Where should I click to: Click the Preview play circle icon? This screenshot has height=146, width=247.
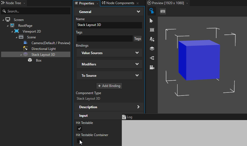click(x=149, y=3)
